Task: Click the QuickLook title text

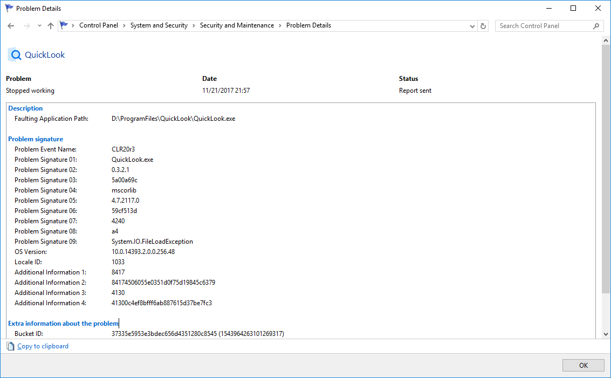Action: click(x=45, y=55)
